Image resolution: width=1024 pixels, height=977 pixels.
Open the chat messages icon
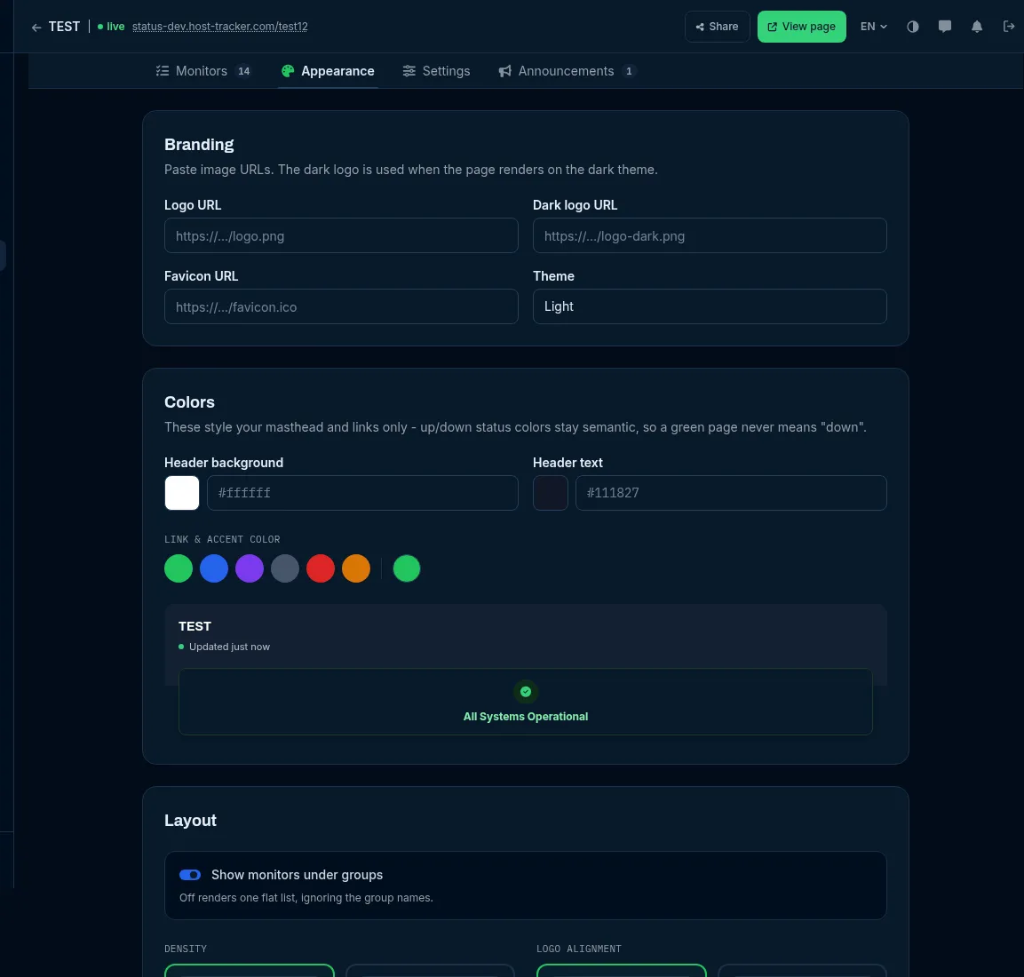pyautogui.click(x=944, y=27)
